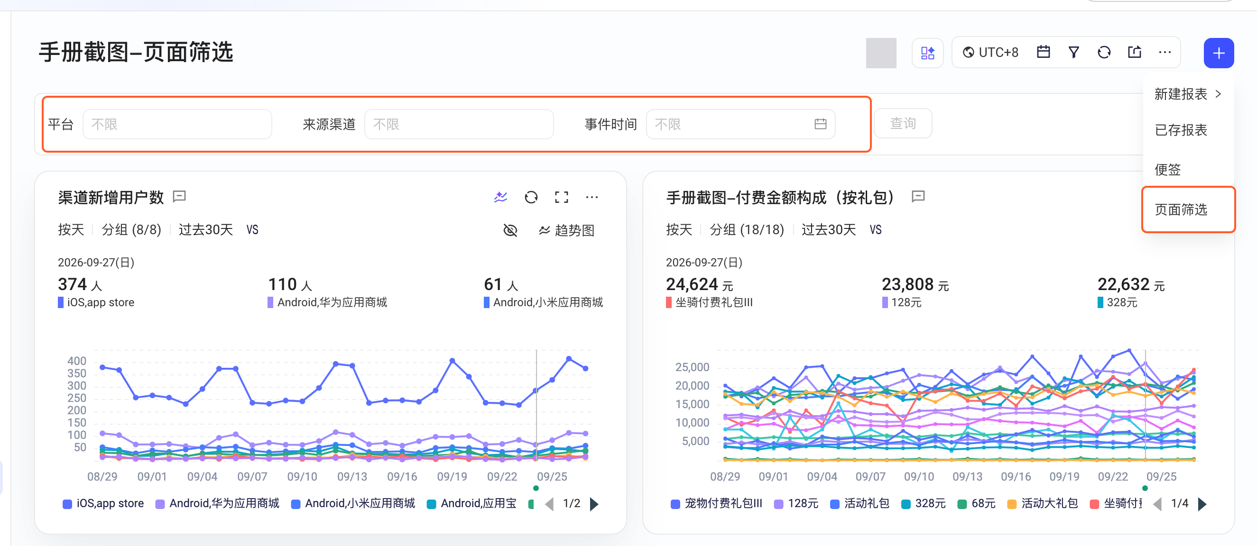Toggle 128元 legend series
Screen dimensions: 1257x546
coord(796,503)
